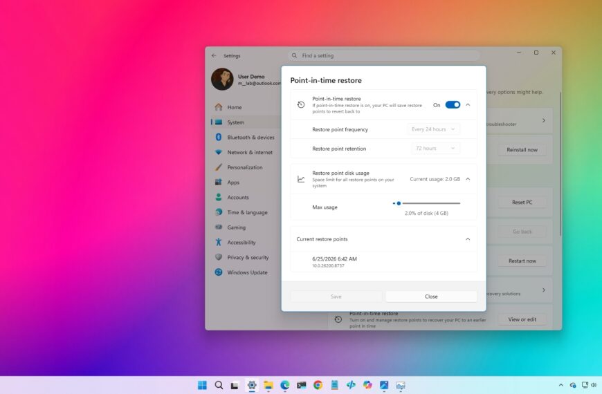Click the 2.0% of disk (4 GB) label
The image size is (602, 394).
tap(426, 213)
